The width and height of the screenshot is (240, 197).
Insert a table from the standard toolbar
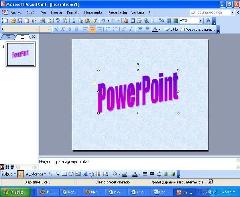[x=132, y=21]
